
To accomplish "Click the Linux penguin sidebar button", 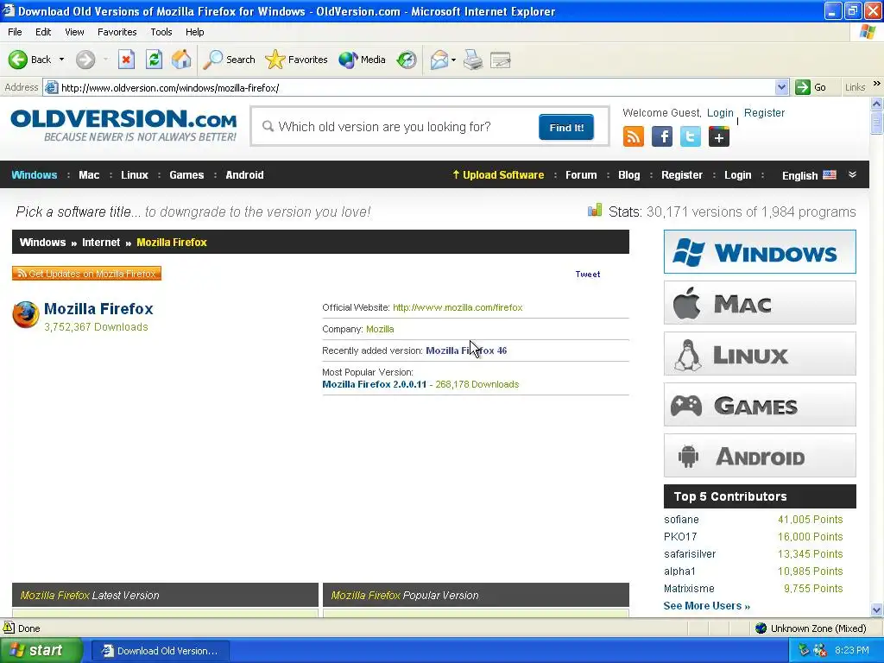I will tap(760, 353).
